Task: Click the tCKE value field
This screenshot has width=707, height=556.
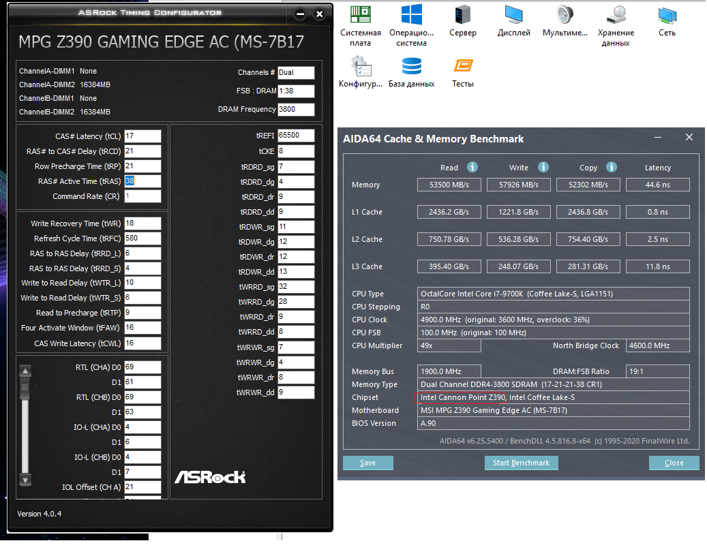Action: pos(296,151)
